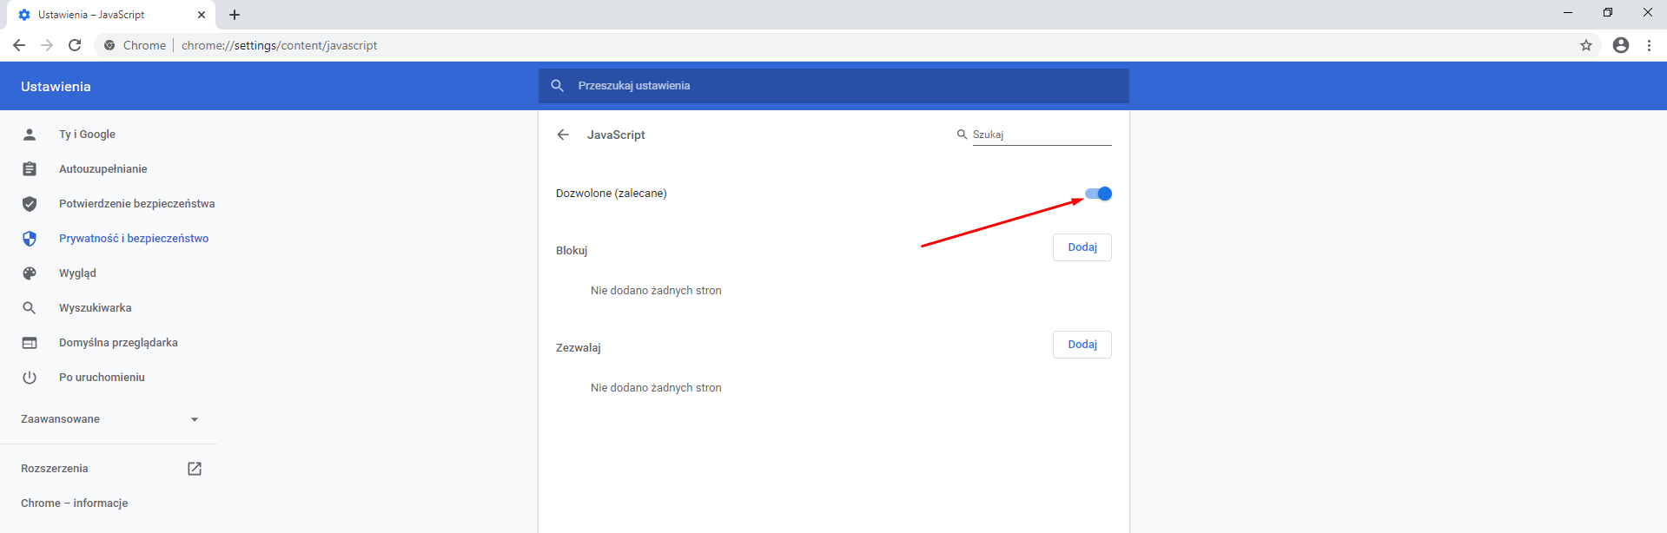
Task: Click the address bar URL chrome://settings/content/javascript
Action: [280, 45]
